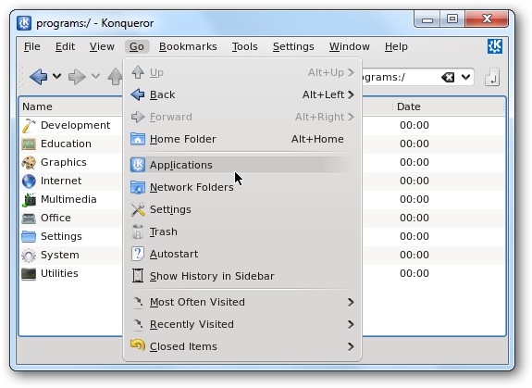This screenshot has height=388, width=532.
Task: Sort by the Date column header
Action: (448, 106)
